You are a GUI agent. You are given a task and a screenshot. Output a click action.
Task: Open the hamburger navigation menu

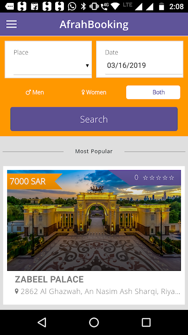tap(11, 24)
